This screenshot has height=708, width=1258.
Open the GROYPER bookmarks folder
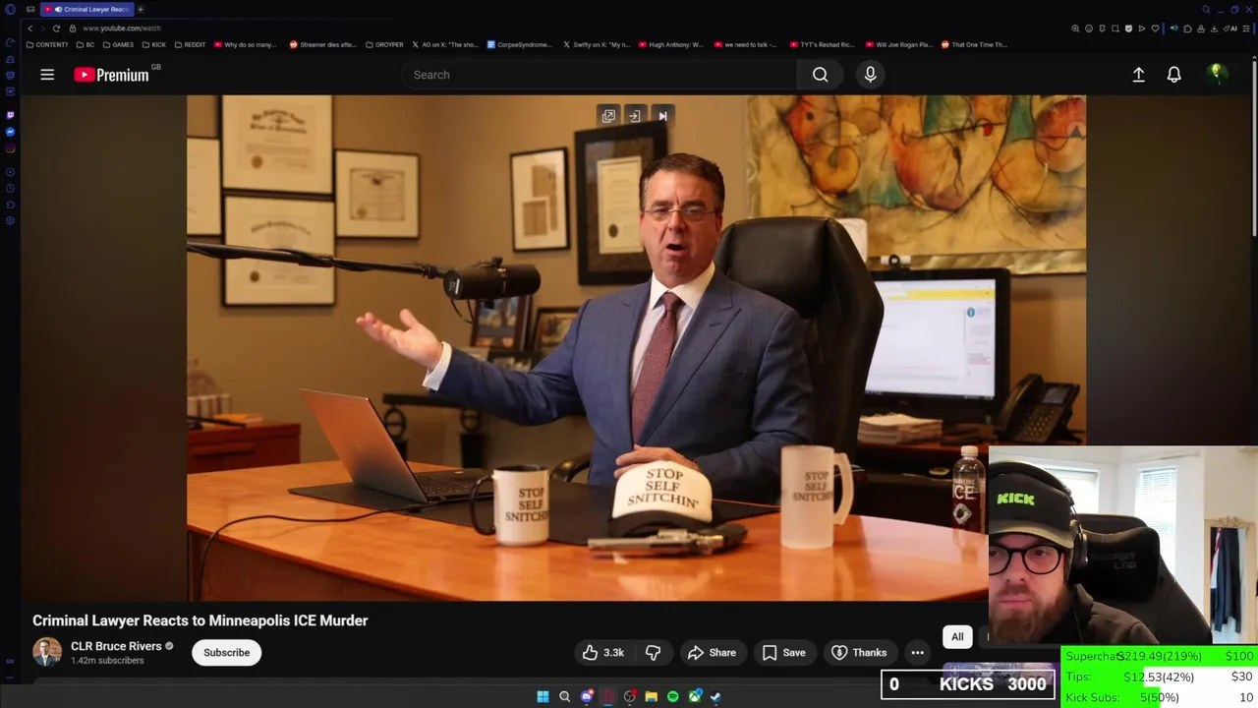[x=384, y=44]
